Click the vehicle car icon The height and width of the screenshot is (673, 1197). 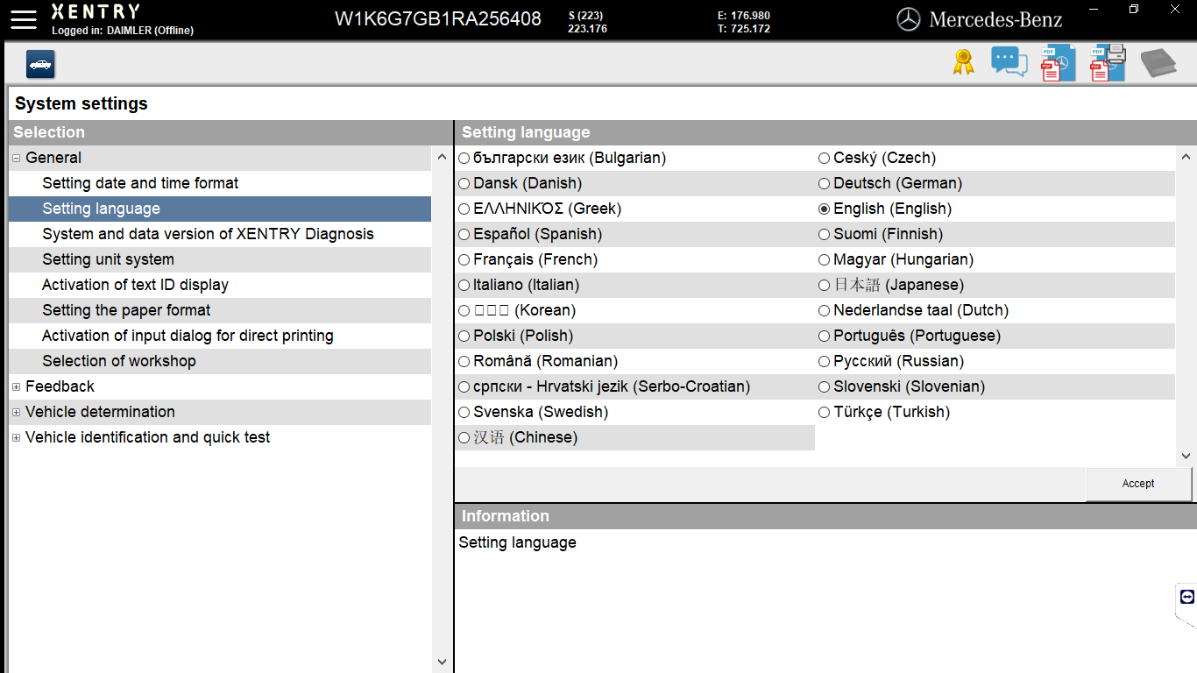[40, 64]
